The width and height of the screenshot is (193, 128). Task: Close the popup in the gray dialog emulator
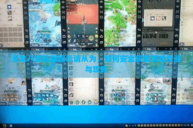tap(171, 11)
